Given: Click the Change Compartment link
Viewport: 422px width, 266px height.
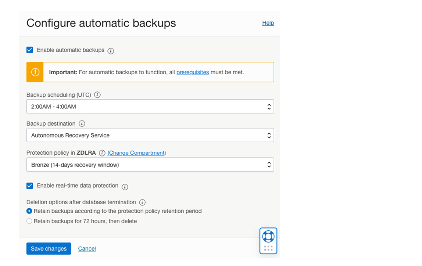Looking at the screenshot, I should click(x=137, y=153).
